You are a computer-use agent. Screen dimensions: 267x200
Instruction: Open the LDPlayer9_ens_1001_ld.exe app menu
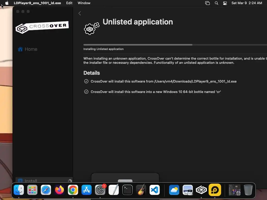click(x=37, y=3)
